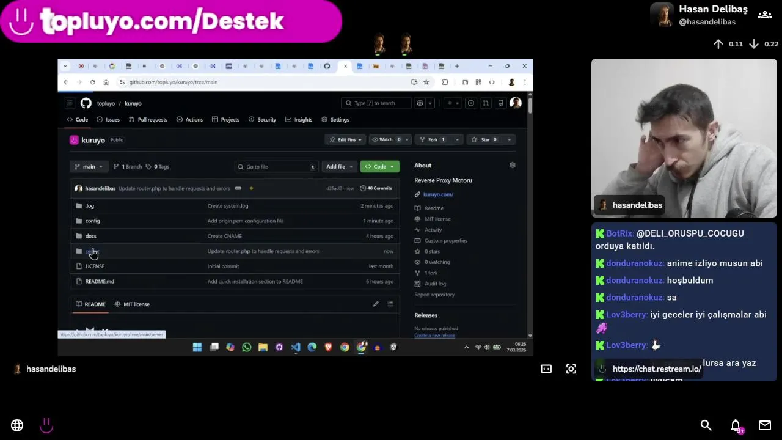
Task: Open Visual Studio Code from taskbar
Action: click(296, 347)
